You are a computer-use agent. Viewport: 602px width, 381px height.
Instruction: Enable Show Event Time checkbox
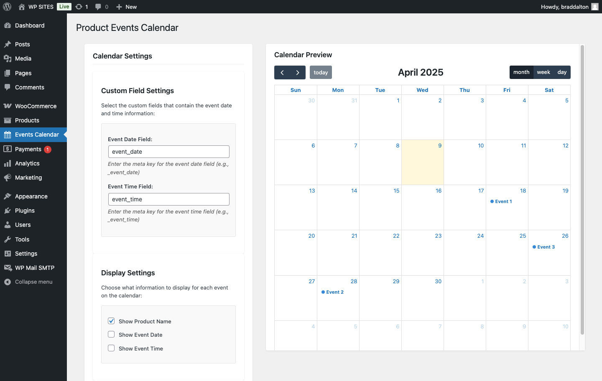point(111,348)
